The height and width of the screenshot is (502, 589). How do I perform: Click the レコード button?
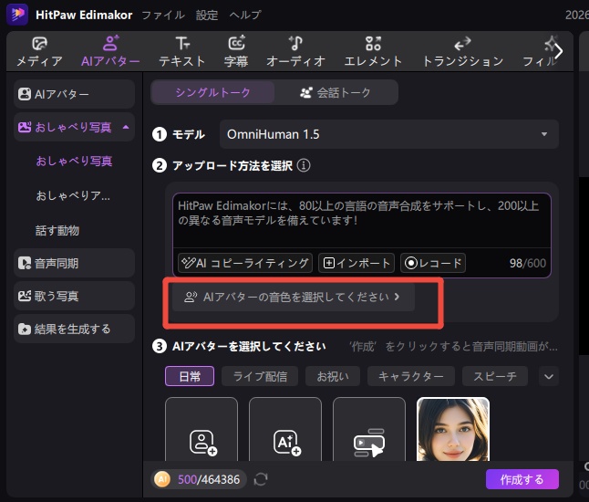pos(433,263)
